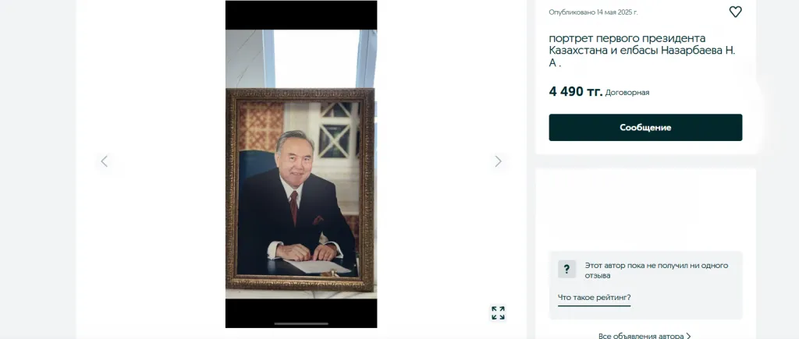Viewport: 799px width, 339px height.
Task: Send a message via Сообщение button
Action: tap(645, 127)
